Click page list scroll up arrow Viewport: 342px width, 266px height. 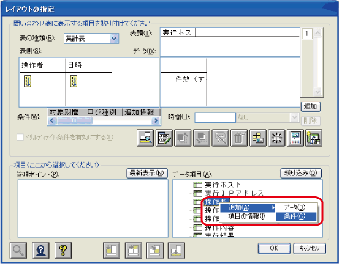click(317, 33)
